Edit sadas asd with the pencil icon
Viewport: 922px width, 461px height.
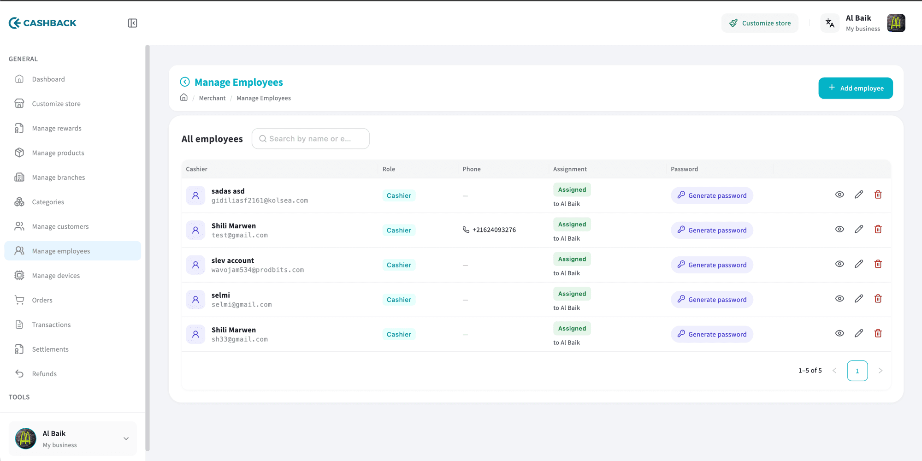(x=859, y=195)
